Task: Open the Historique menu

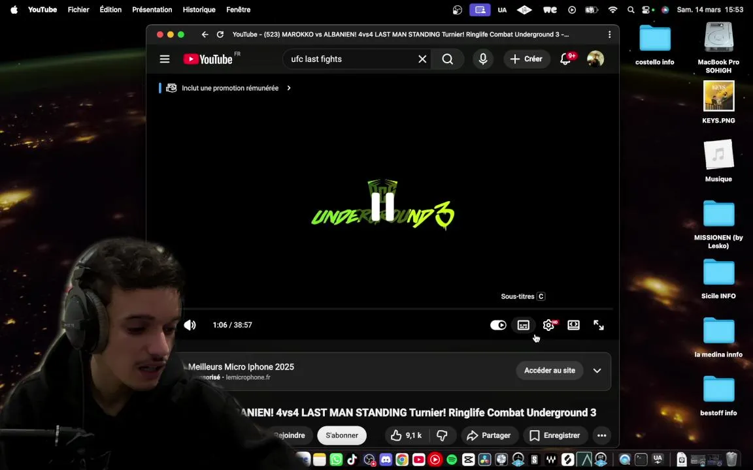Action: pos(199,10)
